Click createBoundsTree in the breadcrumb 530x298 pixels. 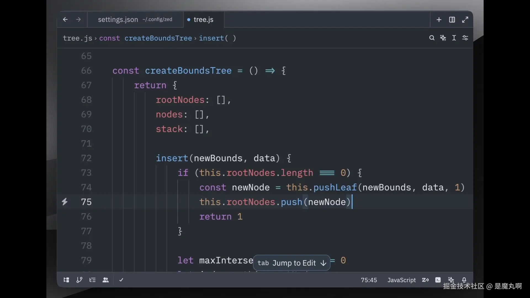(158, 38)
